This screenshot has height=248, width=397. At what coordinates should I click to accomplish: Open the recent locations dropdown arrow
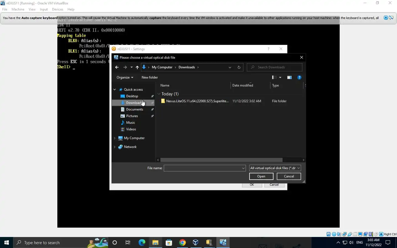click(x=132, y=67)
